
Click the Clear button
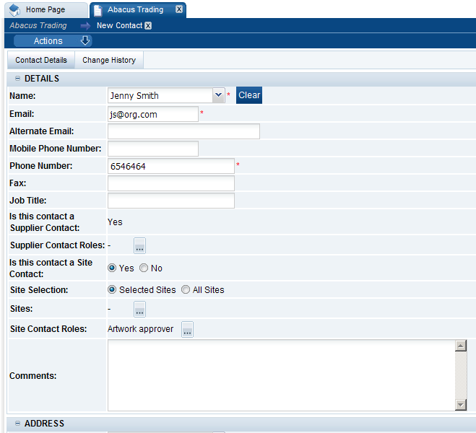coord(249,95)
